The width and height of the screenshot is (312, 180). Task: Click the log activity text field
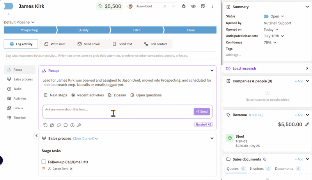(x=110, y=56)
